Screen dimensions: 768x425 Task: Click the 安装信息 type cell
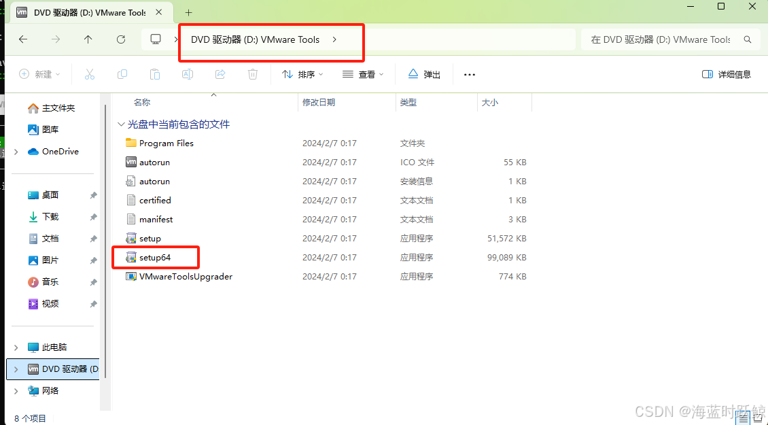click(417, 181)
